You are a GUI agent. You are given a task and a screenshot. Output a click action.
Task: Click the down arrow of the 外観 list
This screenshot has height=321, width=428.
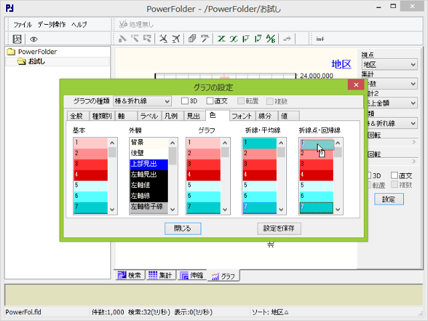(x=173, y=209)
